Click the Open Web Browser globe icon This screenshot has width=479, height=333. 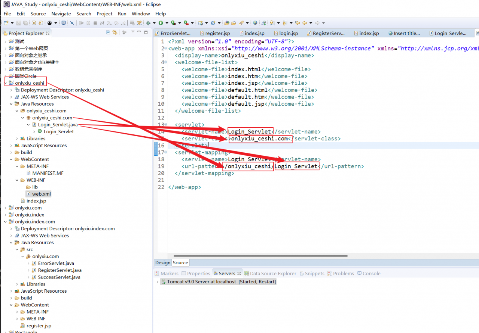tap(255, 23)
